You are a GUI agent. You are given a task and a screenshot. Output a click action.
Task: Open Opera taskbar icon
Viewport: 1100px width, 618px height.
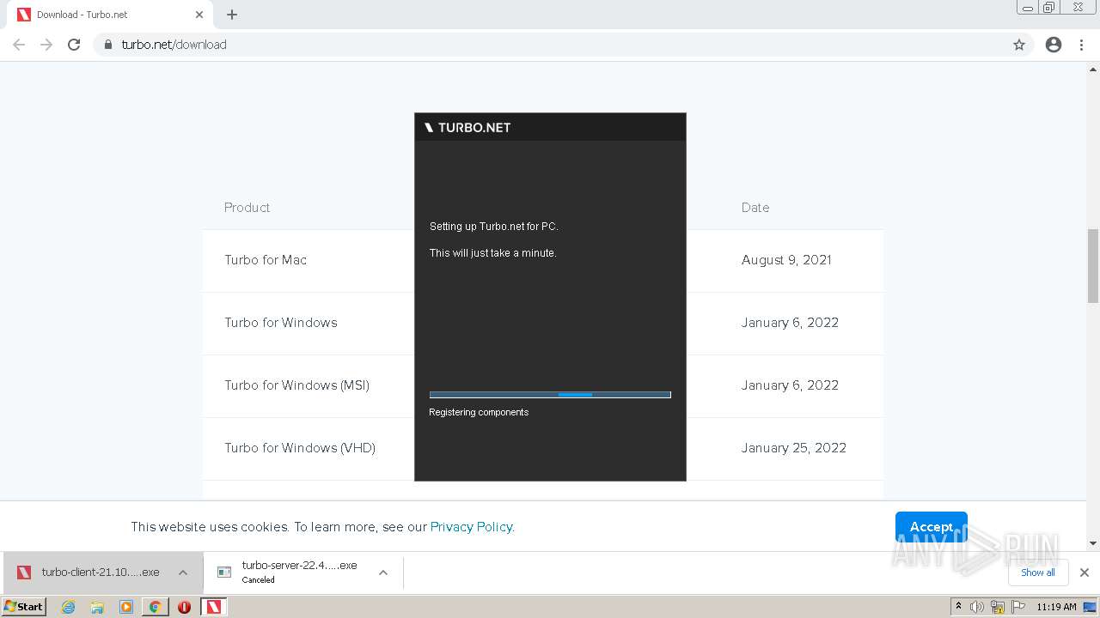point(184,607)
